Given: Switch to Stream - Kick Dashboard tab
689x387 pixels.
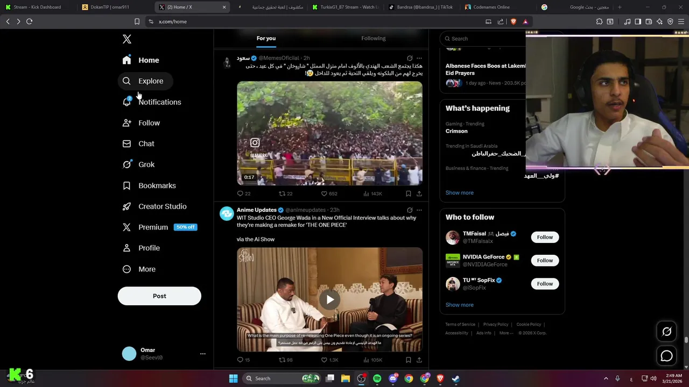Looking at the screenshot, I should (x=37, y=7).
